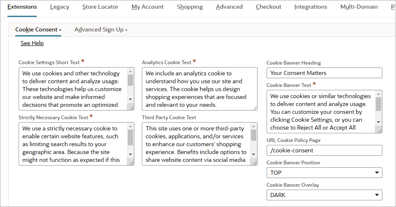Image resolution: width=396 pixels, height=207 pixels.
Task: Click the URL Cookie Policy Page field
Action: (x=324, y=150)
